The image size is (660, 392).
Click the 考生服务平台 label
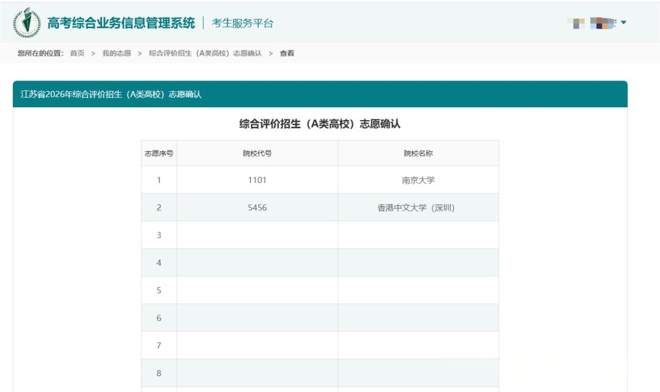(243, 23)
